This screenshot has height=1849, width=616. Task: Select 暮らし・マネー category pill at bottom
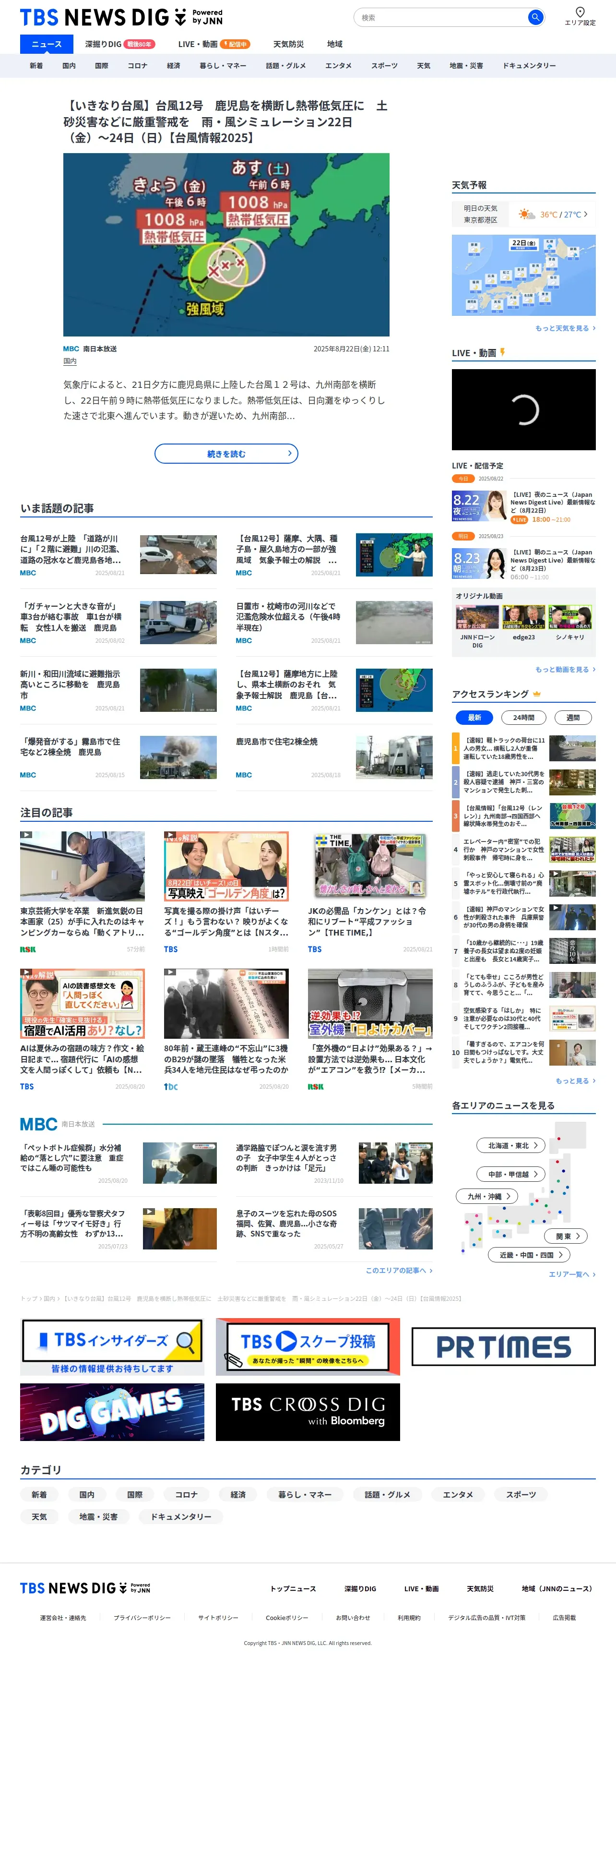(305, 1494)
